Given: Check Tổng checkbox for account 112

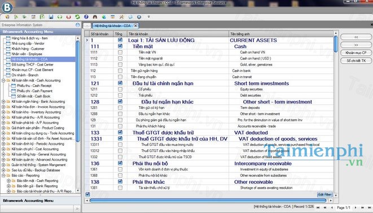Looking at the screenshot, I should [120, 71].
